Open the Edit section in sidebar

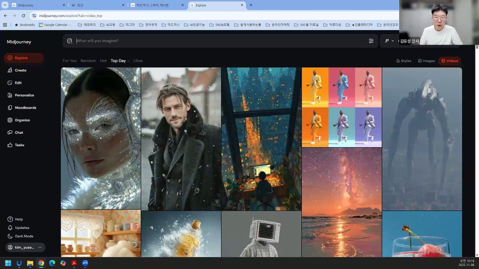tap(18, 83)
